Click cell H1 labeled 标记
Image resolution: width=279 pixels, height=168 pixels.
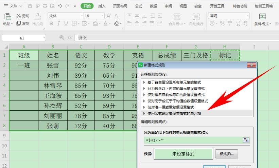225,55
